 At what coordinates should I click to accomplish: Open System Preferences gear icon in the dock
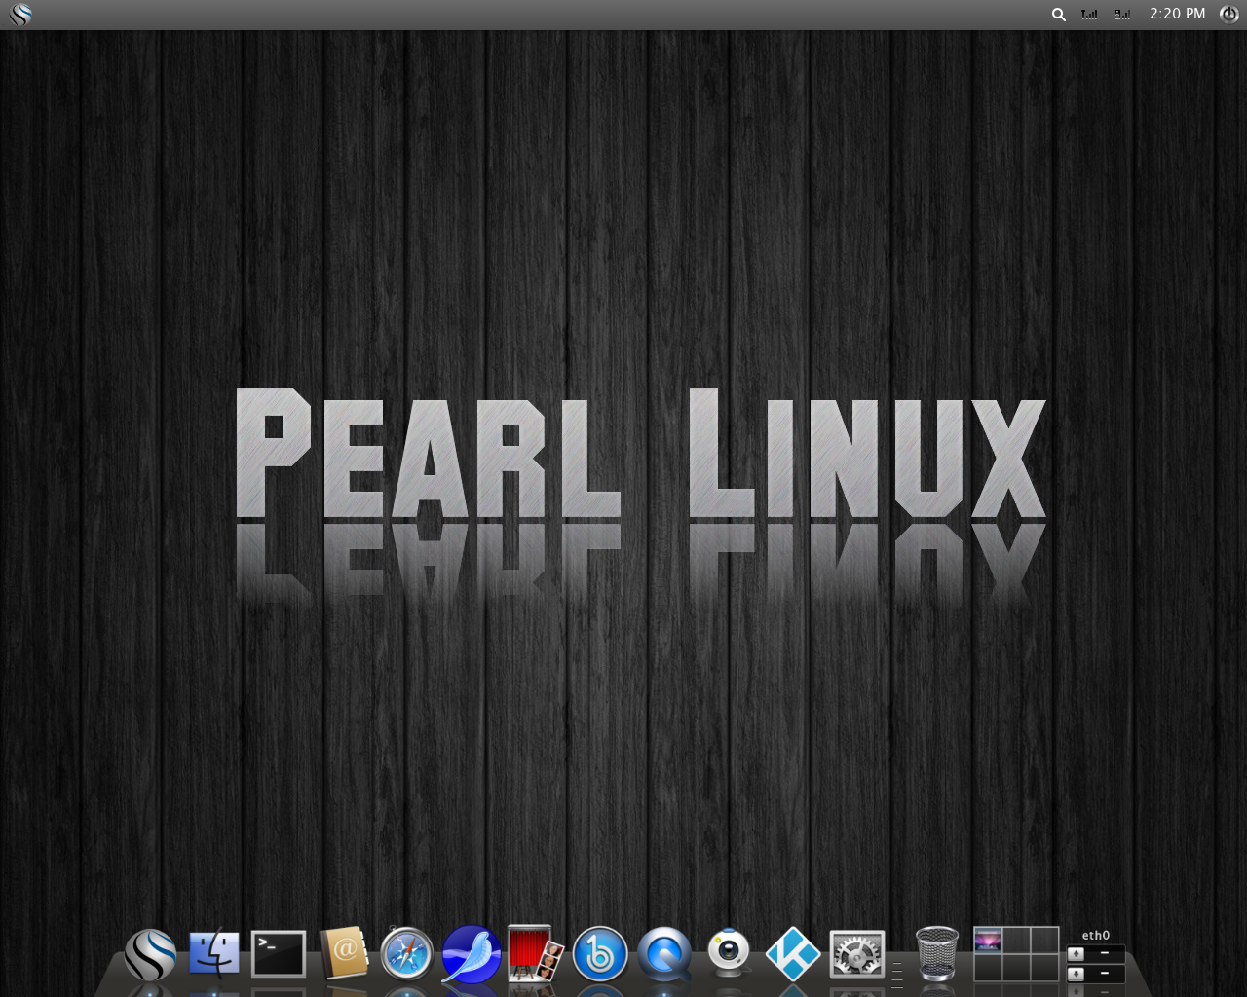click(x=857, y=953)
